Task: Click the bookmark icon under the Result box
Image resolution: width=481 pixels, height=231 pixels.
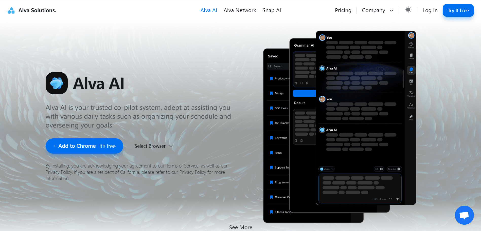Action: (301, 141)
